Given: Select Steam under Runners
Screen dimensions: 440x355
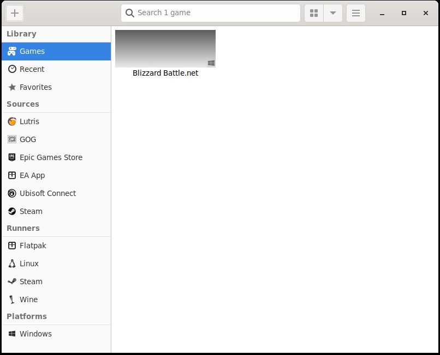Looking at the screenshot, I should click(x=56, y=281).
